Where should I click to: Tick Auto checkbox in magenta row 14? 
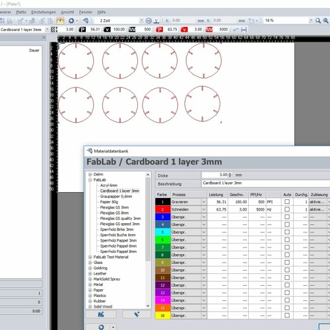pos(287,300)
